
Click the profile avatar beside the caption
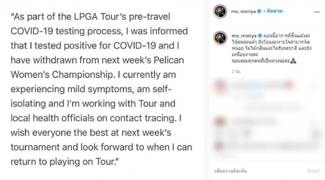coord(220,38)
